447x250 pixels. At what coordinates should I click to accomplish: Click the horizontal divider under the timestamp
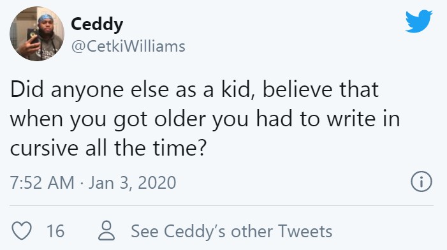[x=221, y=205]
